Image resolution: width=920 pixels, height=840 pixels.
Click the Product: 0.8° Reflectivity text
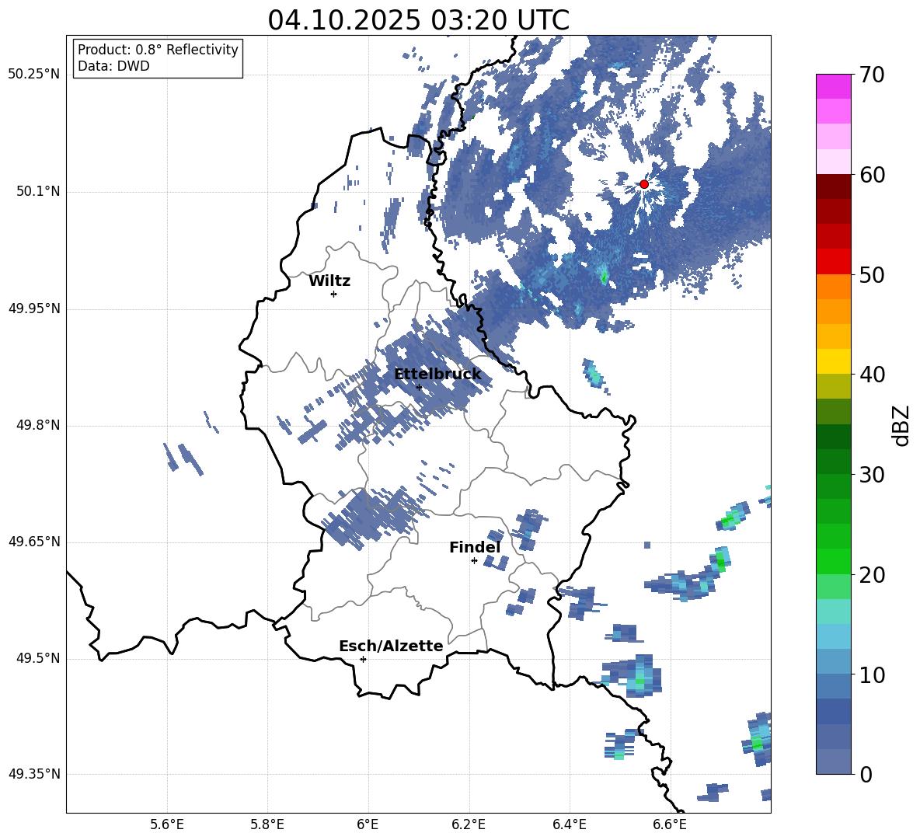[158, 50]
